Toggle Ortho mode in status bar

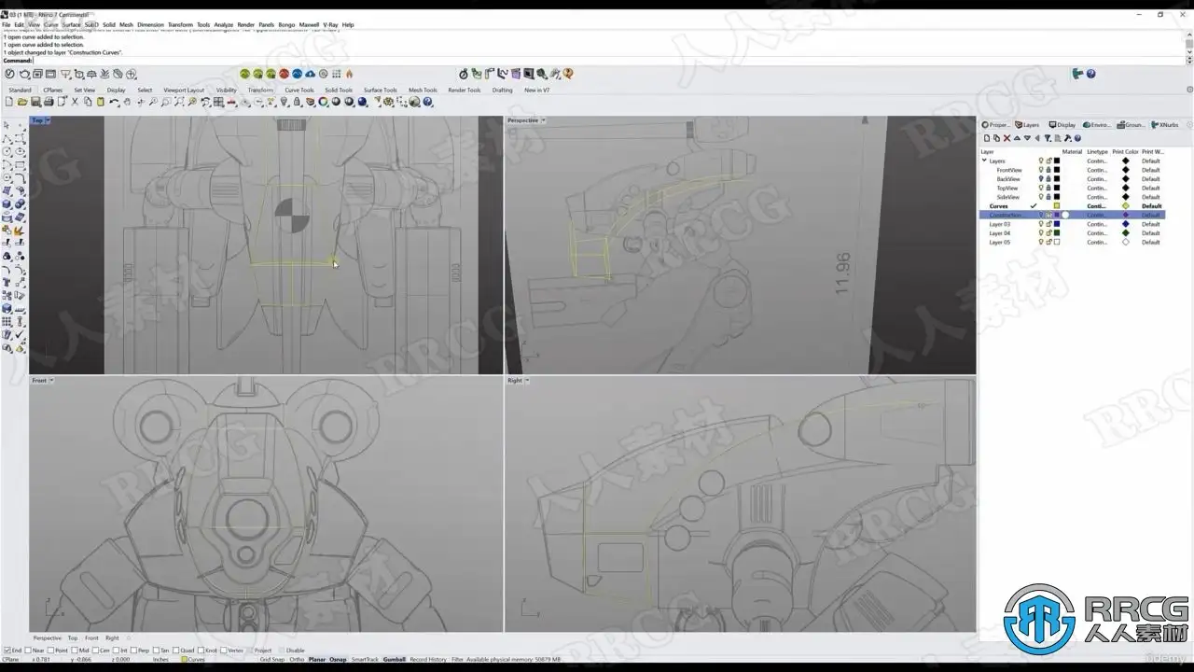[297, 660]
